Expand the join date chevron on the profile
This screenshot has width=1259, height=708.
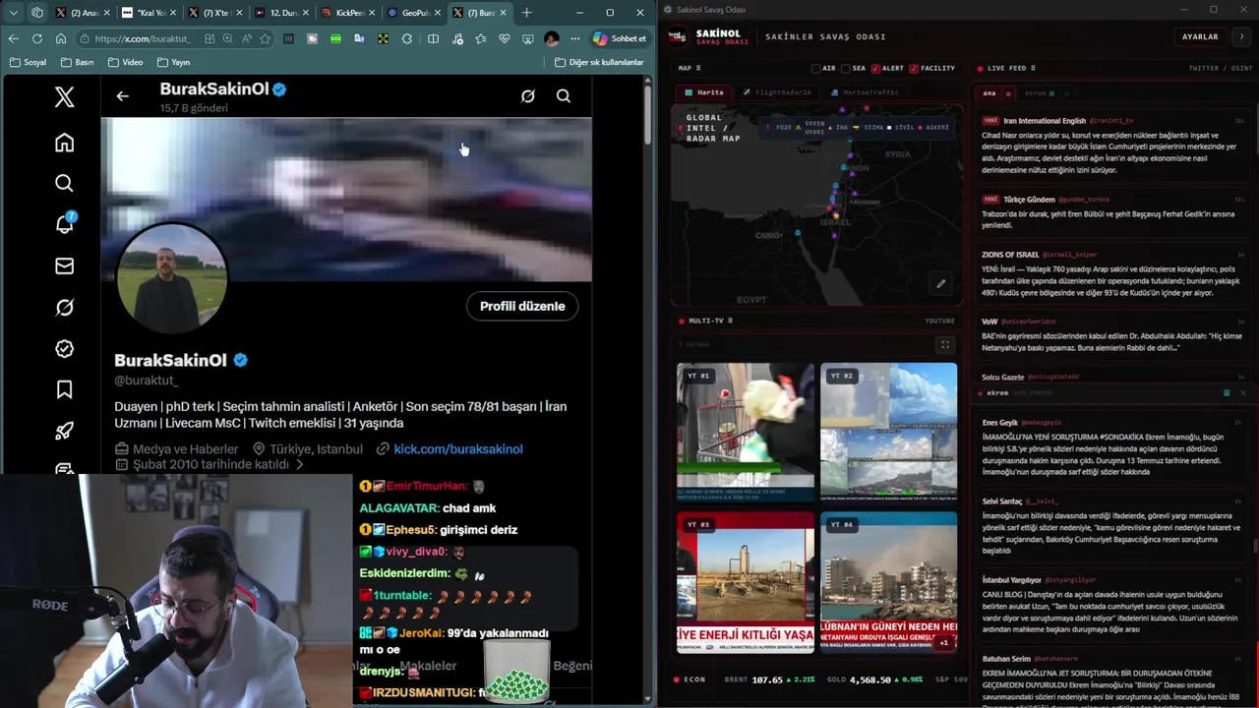tap(300, 464)
